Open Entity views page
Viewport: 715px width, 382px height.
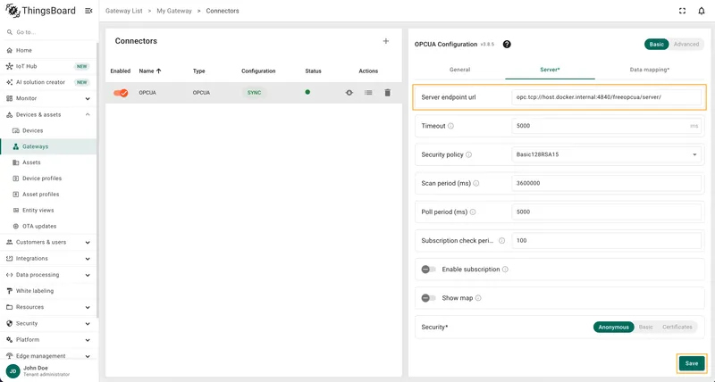click(x=48, y=211)
